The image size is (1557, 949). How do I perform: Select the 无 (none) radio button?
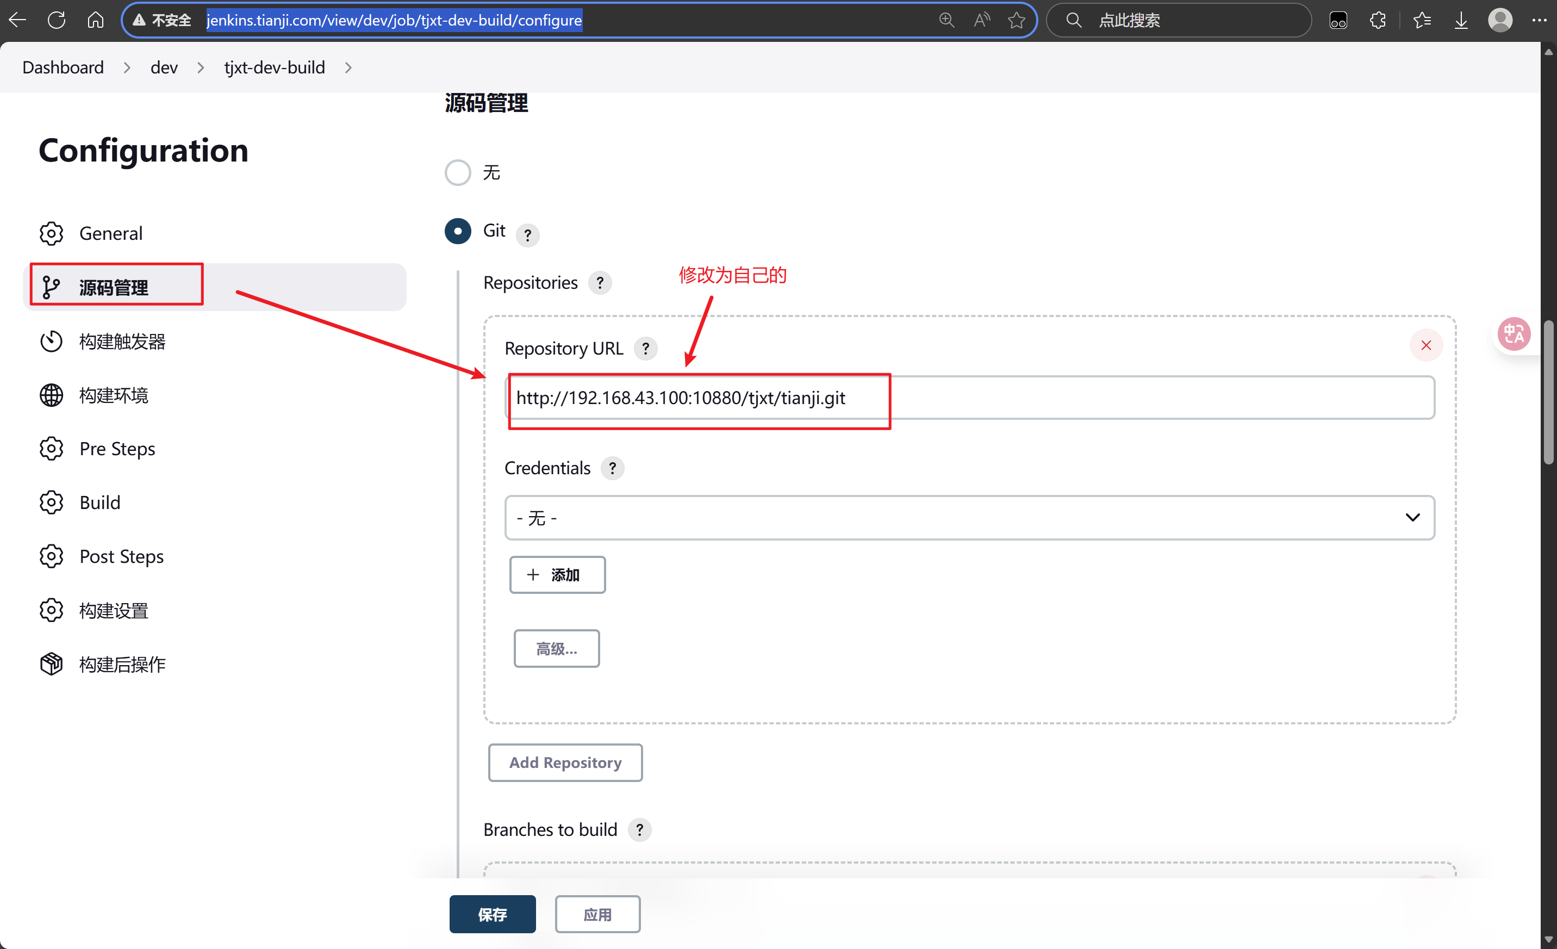[x=458, y=172]
